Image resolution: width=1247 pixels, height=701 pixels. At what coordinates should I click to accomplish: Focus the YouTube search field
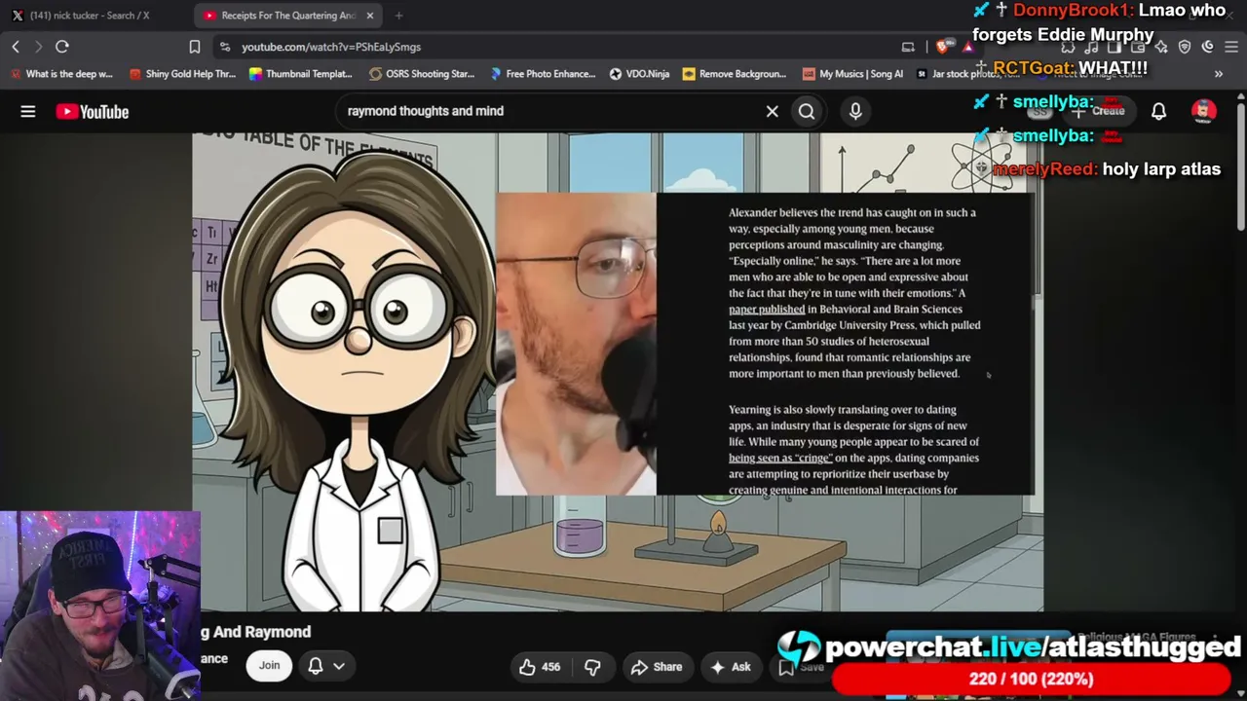pos(550,111)
